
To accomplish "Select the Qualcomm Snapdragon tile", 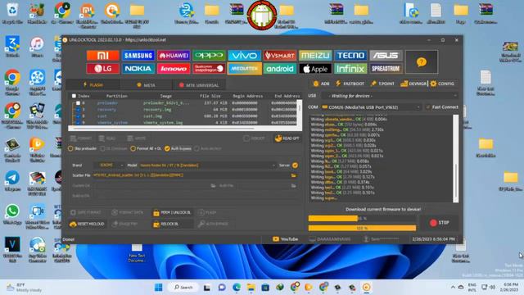I will tap(209, 69).
